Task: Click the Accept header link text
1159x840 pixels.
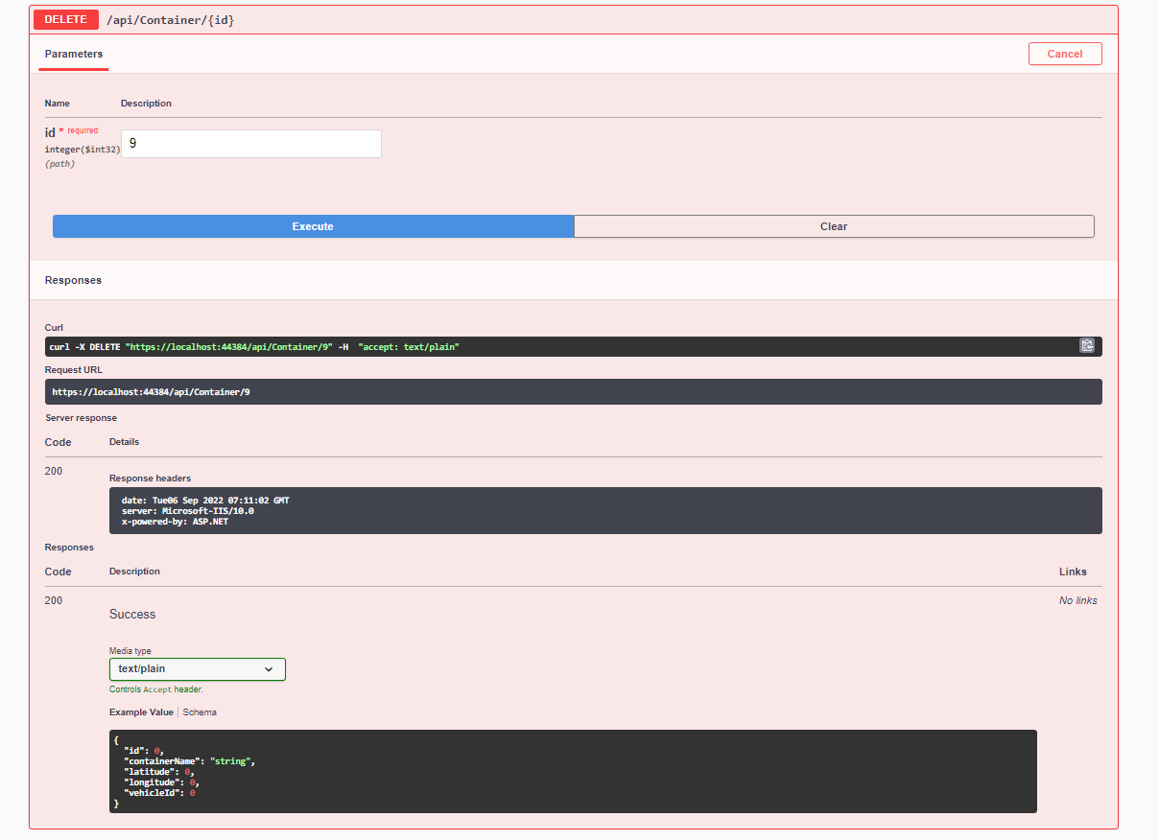Action: click(156, 689)
